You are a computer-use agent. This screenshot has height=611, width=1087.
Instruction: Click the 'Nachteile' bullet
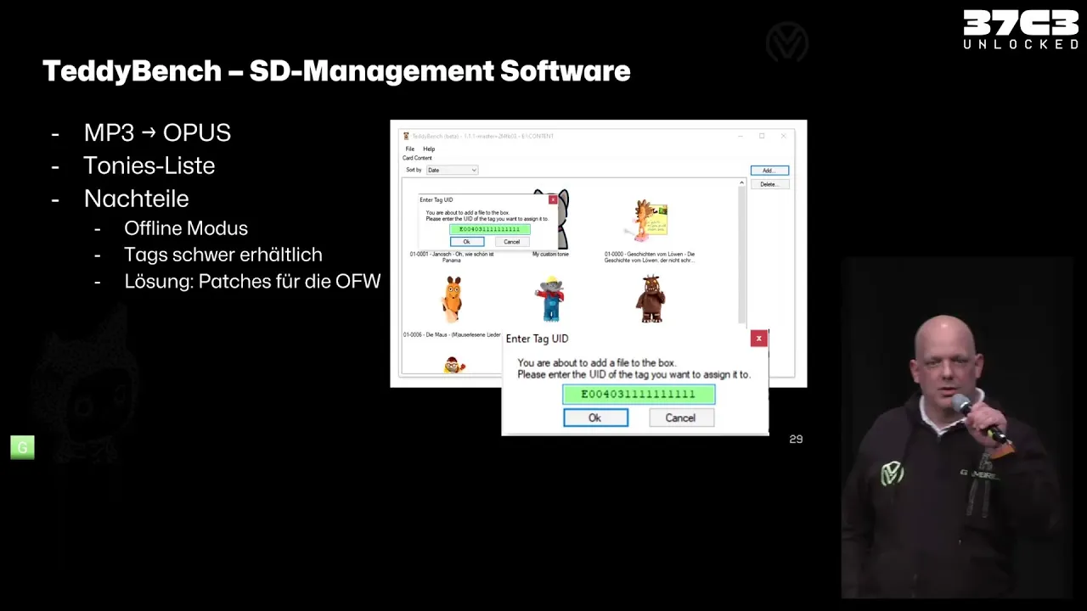coord(136,199)
